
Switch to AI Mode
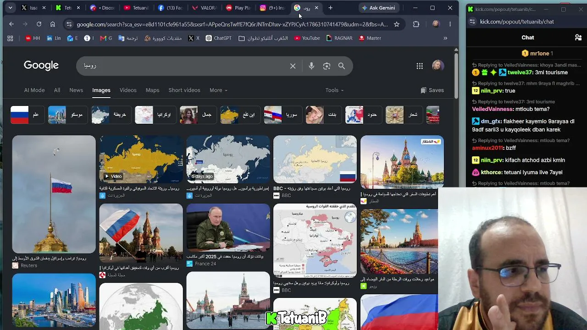pyautogui.click(x=34, y=90)
